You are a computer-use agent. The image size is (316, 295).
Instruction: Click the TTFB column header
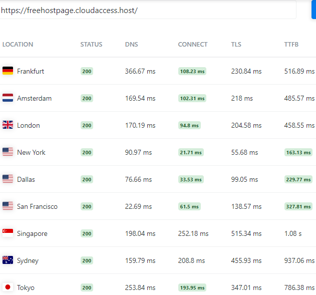(291, 45)
